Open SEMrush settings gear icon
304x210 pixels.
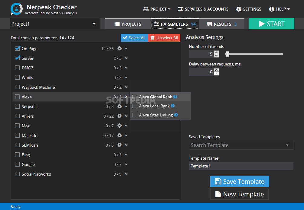119,145
